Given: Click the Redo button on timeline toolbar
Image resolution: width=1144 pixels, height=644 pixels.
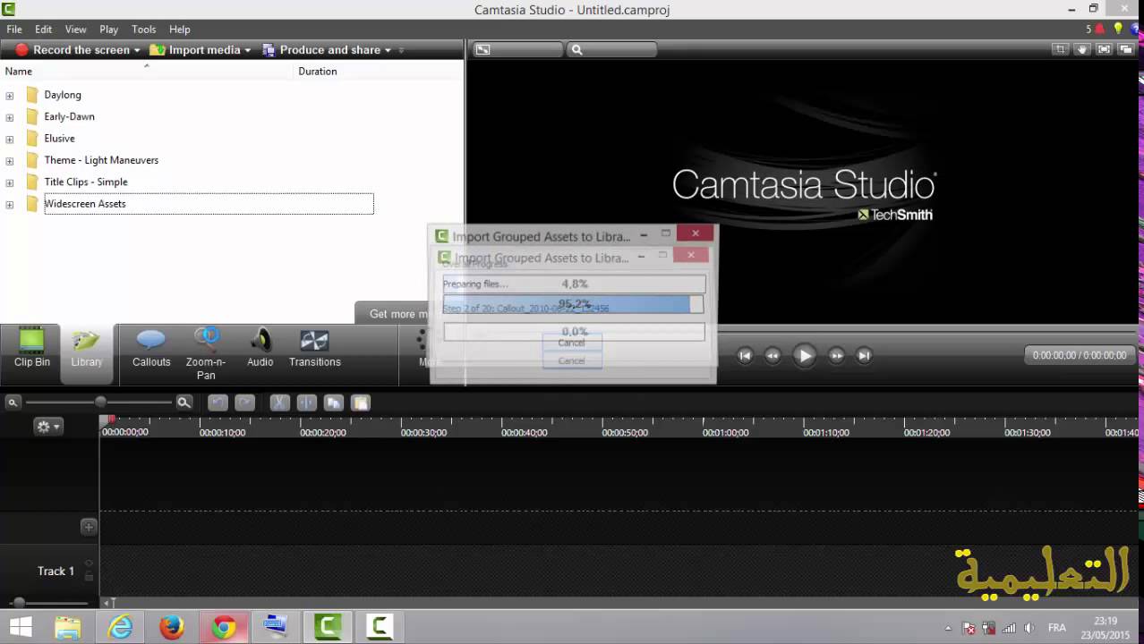Looking at the screenshot, I should [244, 402].
